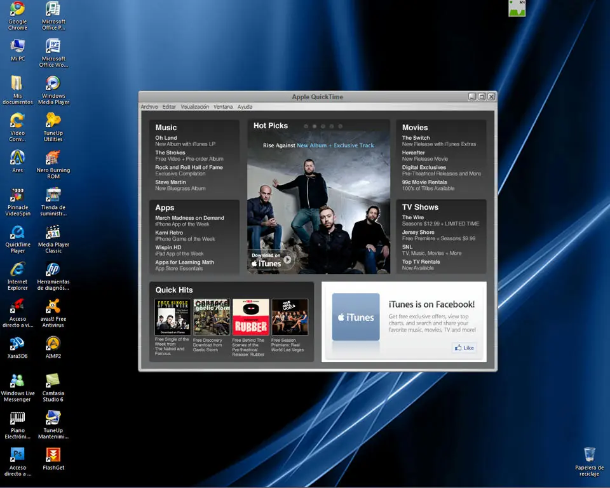
Task: Click the Facebook Like button
Action: (x=464, y=348)
